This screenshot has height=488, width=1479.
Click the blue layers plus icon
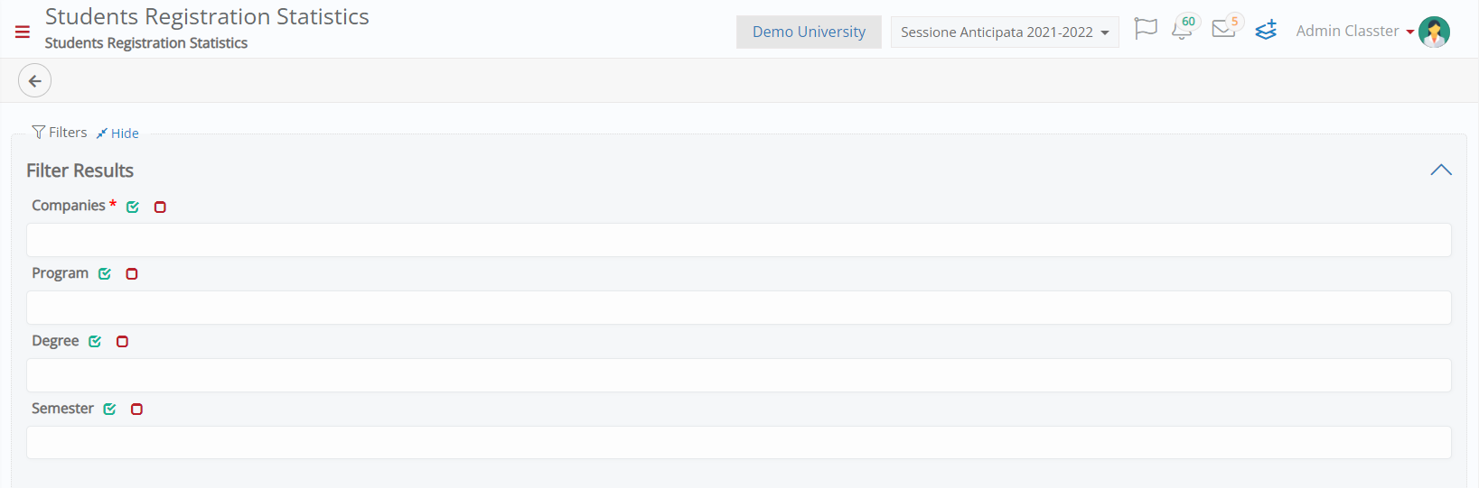pyautogui.click(x=1267, y=30)
